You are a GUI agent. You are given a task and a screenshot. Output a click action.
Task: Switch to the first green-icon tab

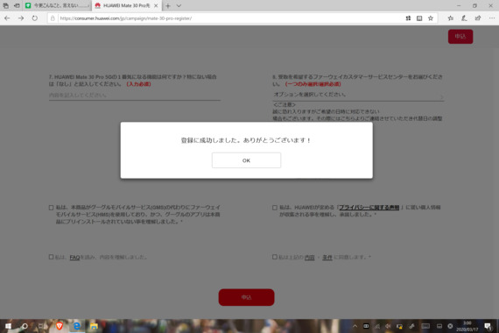click(57, 6)
